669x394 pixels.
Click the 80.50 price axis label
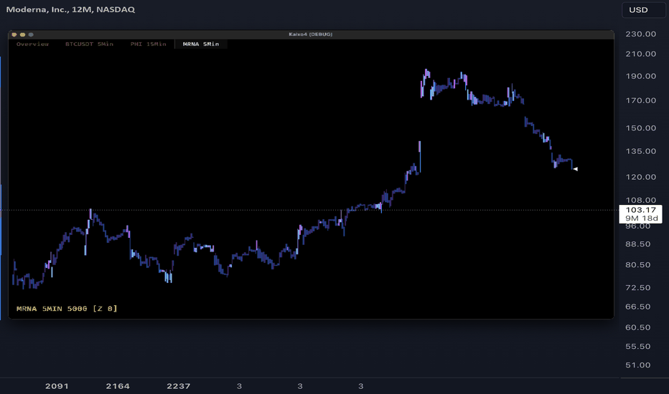coord(638,264)
